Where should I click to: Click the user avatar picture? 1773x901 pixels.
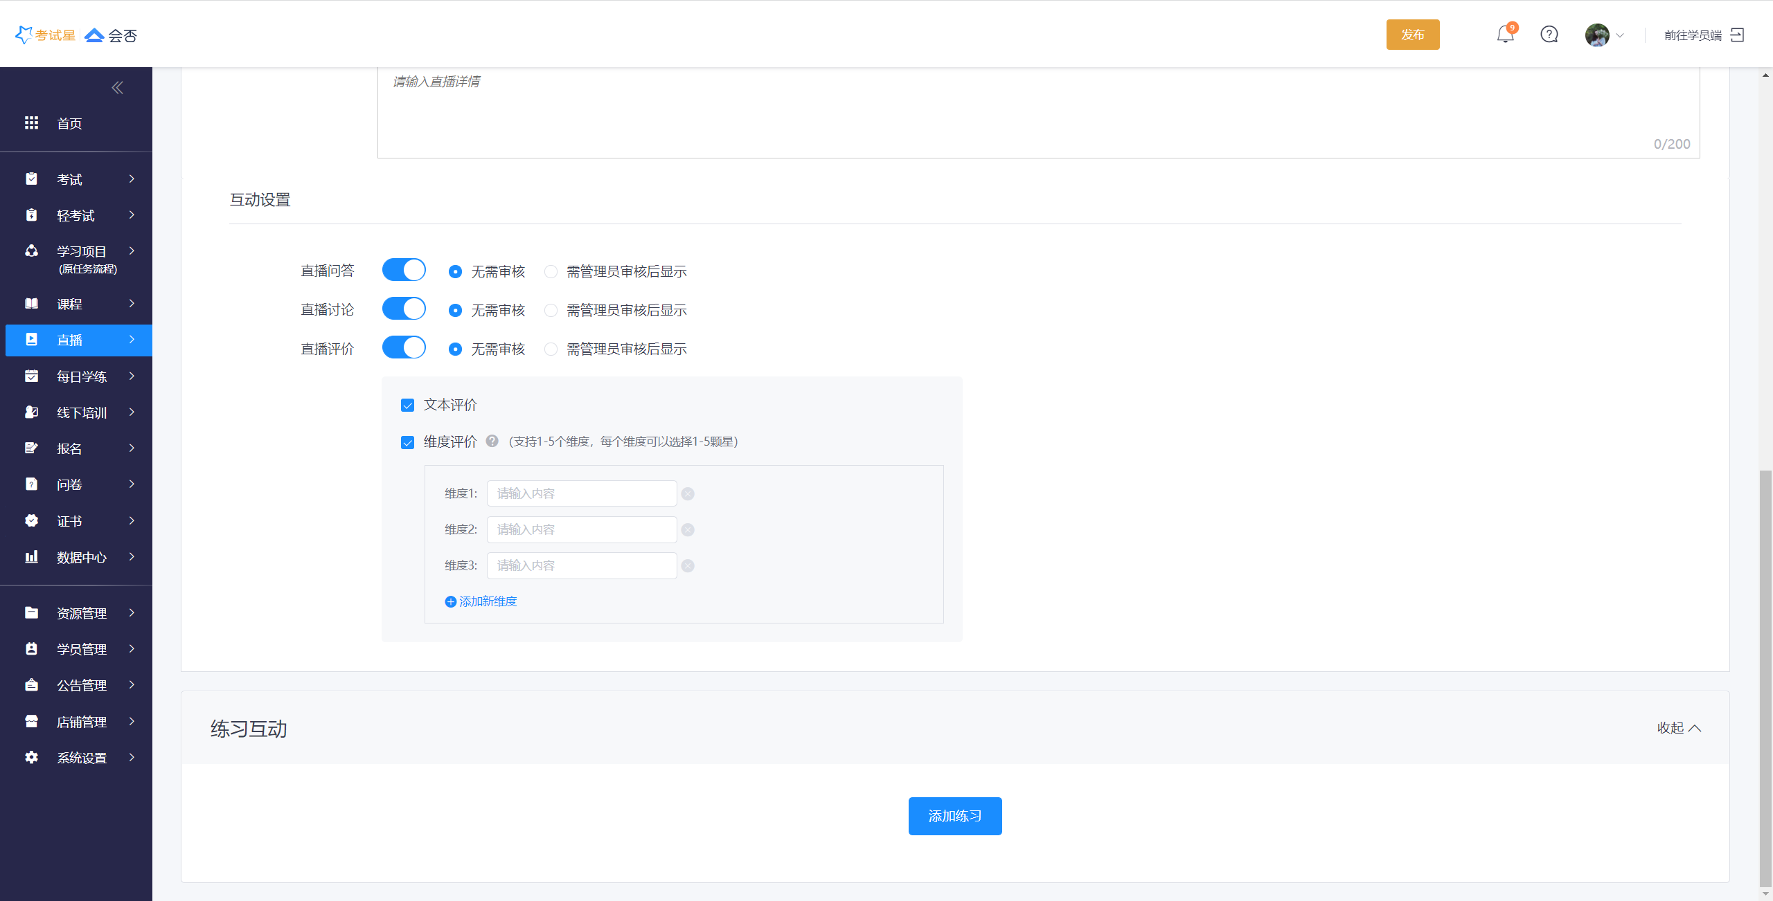pyautogui.click(x=1596, y=35)
